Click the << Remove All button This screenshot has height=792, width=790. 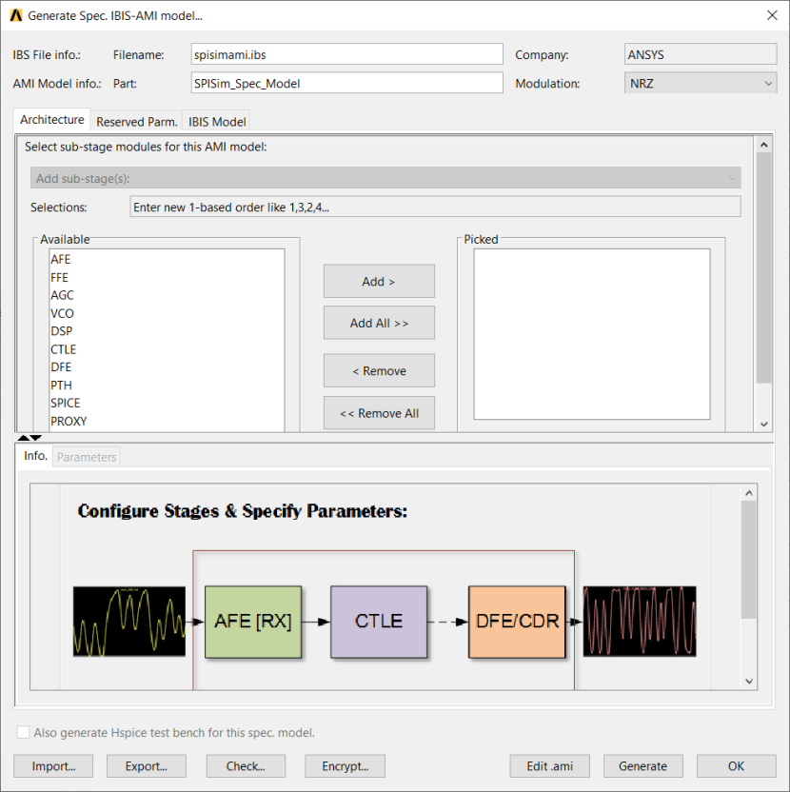coord(379,413)
